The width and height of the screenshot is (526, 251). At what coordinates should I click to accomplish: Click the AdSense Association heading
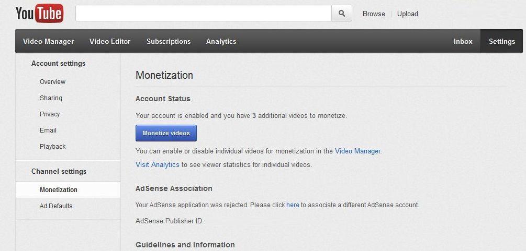point(174,188)
